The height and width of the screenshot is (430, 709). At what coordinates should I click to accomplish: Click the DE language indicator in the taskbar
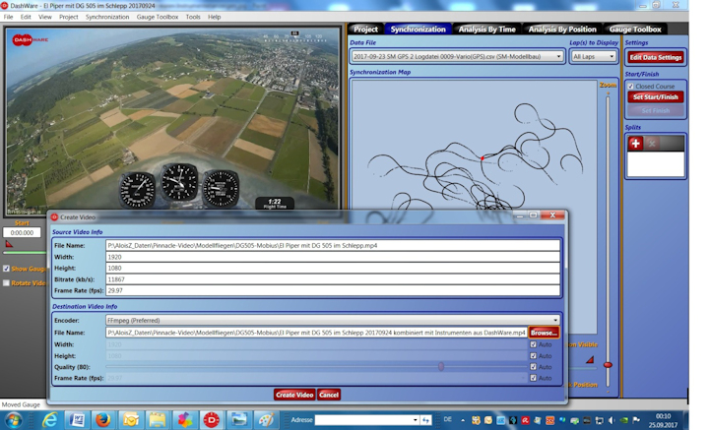pos(448,419)
